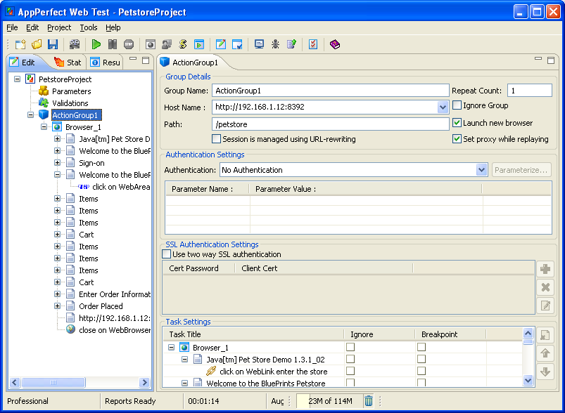Select Validations in the project tree
Image resolution: width=565 pixels, height=413 pixels.
[x=70, y=103]
